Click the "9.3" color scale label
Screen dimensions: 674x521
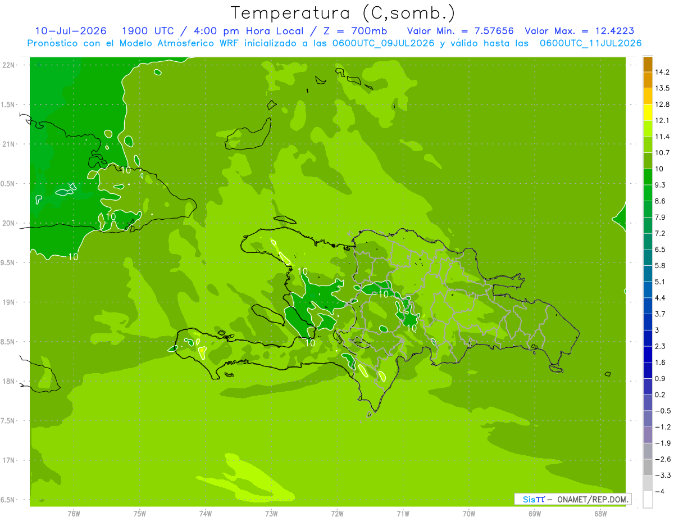click(x=660, y=185)
